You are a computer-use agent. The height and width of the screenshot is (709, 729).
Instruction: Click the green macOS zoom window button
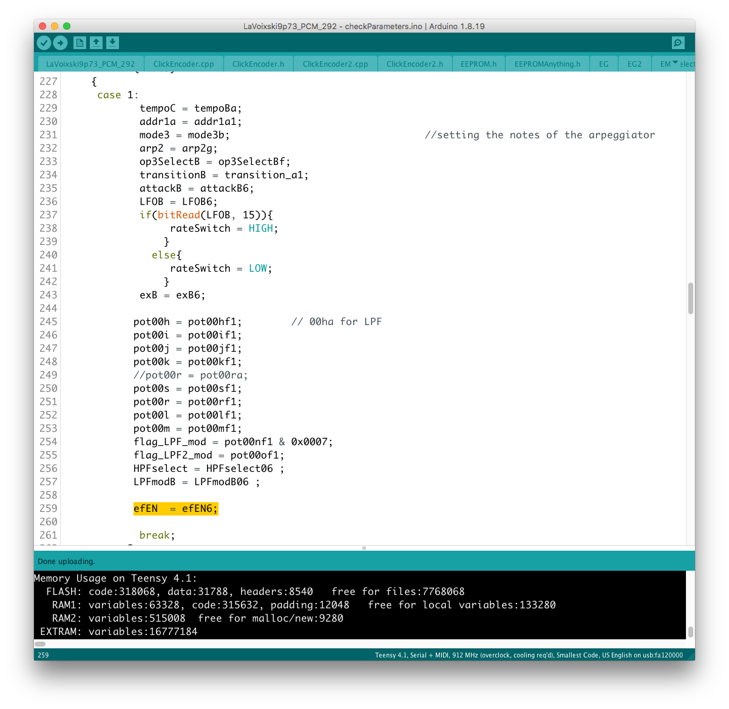click(67, 26)
